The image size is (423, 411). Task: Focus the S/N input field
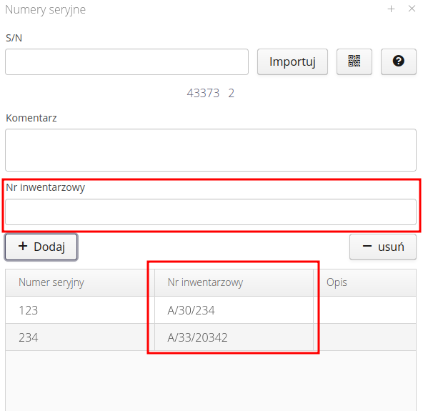pyautogui.click(x=126, y=61)
